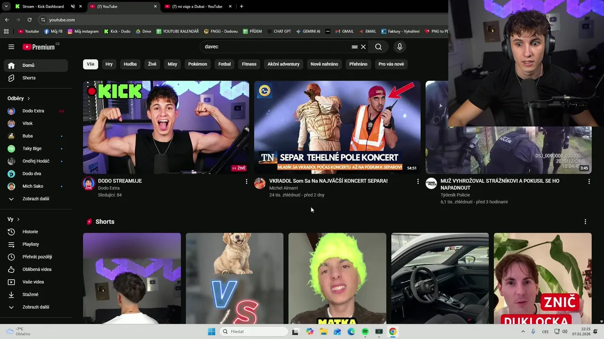Image resolution: width=604 pixels, height=339 pixels.
Task: Open Stažené downloads in the sidebar
Action: click(x=36, y=294)
